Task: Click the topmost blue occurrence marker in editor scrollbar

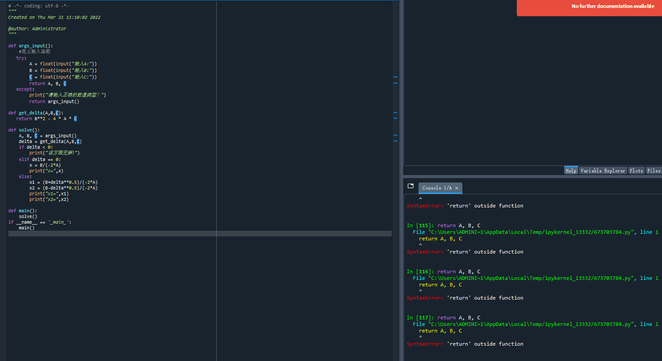Action: [x=395, y=77]
